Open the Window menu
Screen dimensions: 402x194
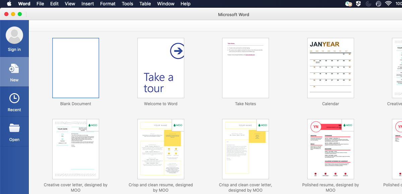click(166, 4)
